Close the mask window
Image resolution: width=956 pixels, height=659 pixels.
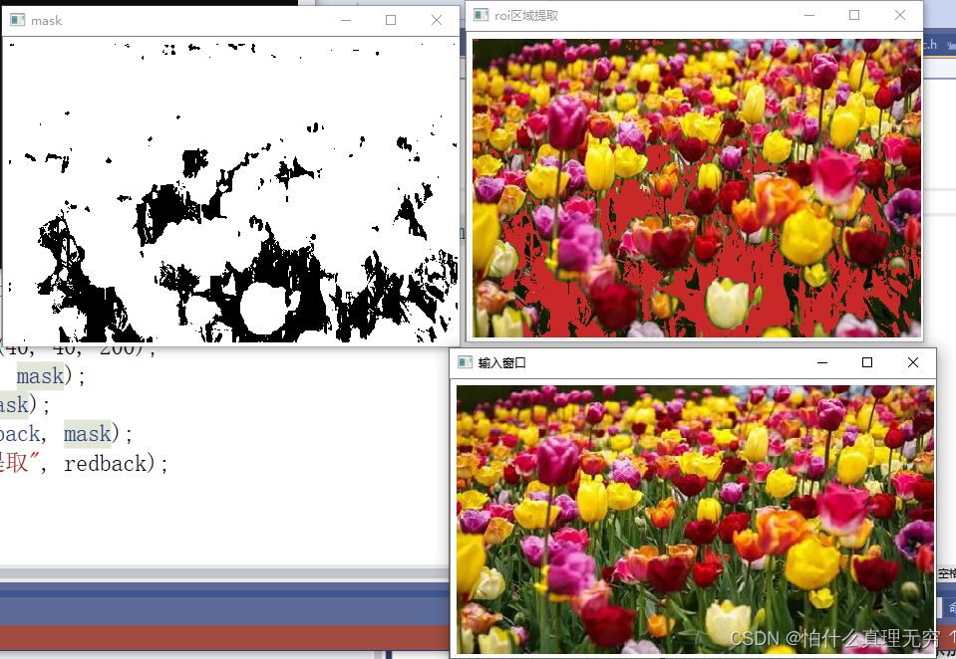[437, 20]
